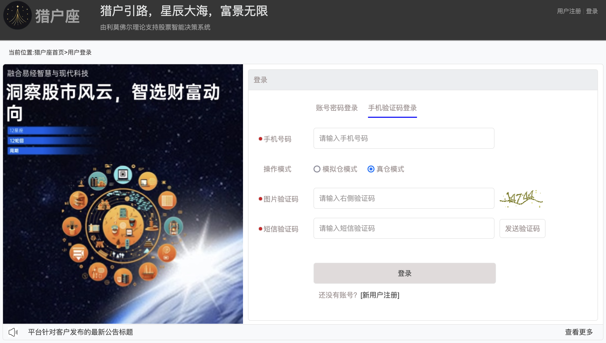Click the space banner image
The image size is (606, 343).
[123, 194]
